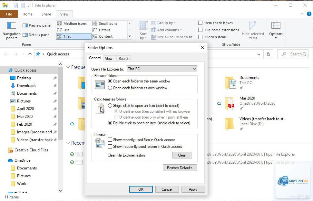Switch layout to Details view
Image resolution: width=313 pixels, height=201 pixels.
[101, 30]
